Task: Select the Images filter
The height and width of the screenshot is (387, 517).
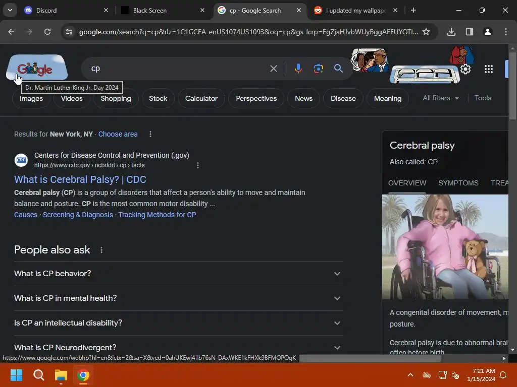Action: pyautogui.click(x=31, y=98)
